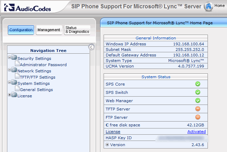The image size is (227, 152).
Task: Click FTP Server orange status icon
Action: click(x=198, y=117)
